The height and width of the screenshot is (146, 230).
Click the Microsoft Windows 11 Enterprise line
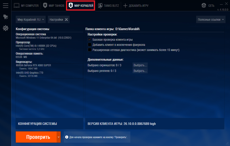coord(43,38)
